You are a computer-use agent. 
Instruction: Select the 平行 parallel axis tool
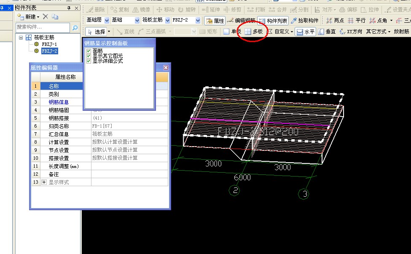pos(357,20)
